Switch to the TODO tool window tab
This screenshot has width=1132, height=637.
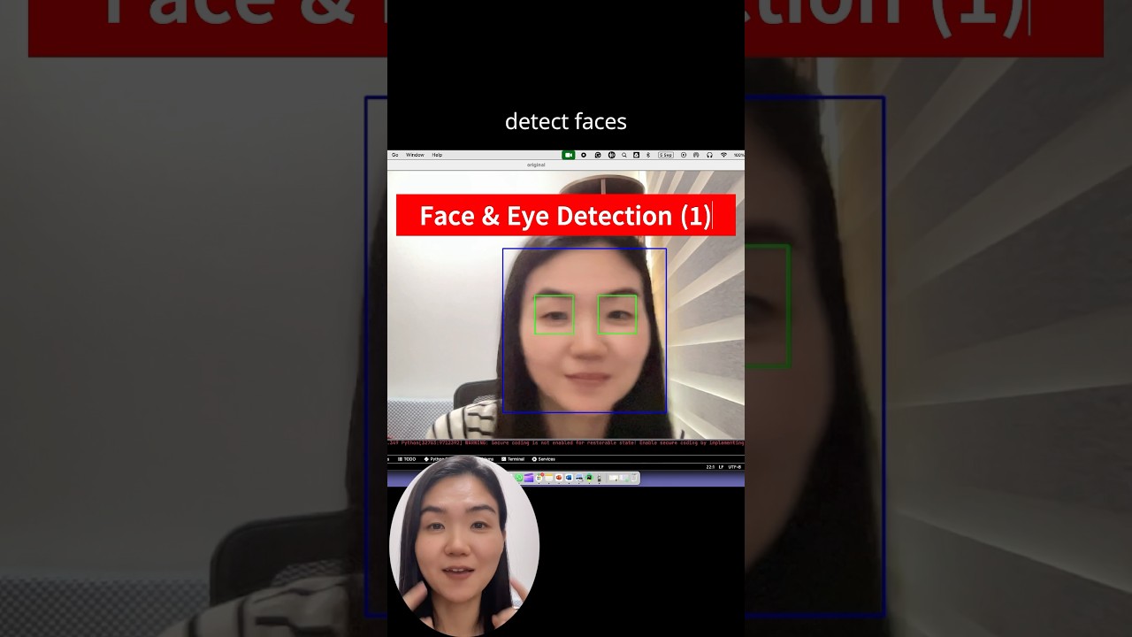[407, 459]
